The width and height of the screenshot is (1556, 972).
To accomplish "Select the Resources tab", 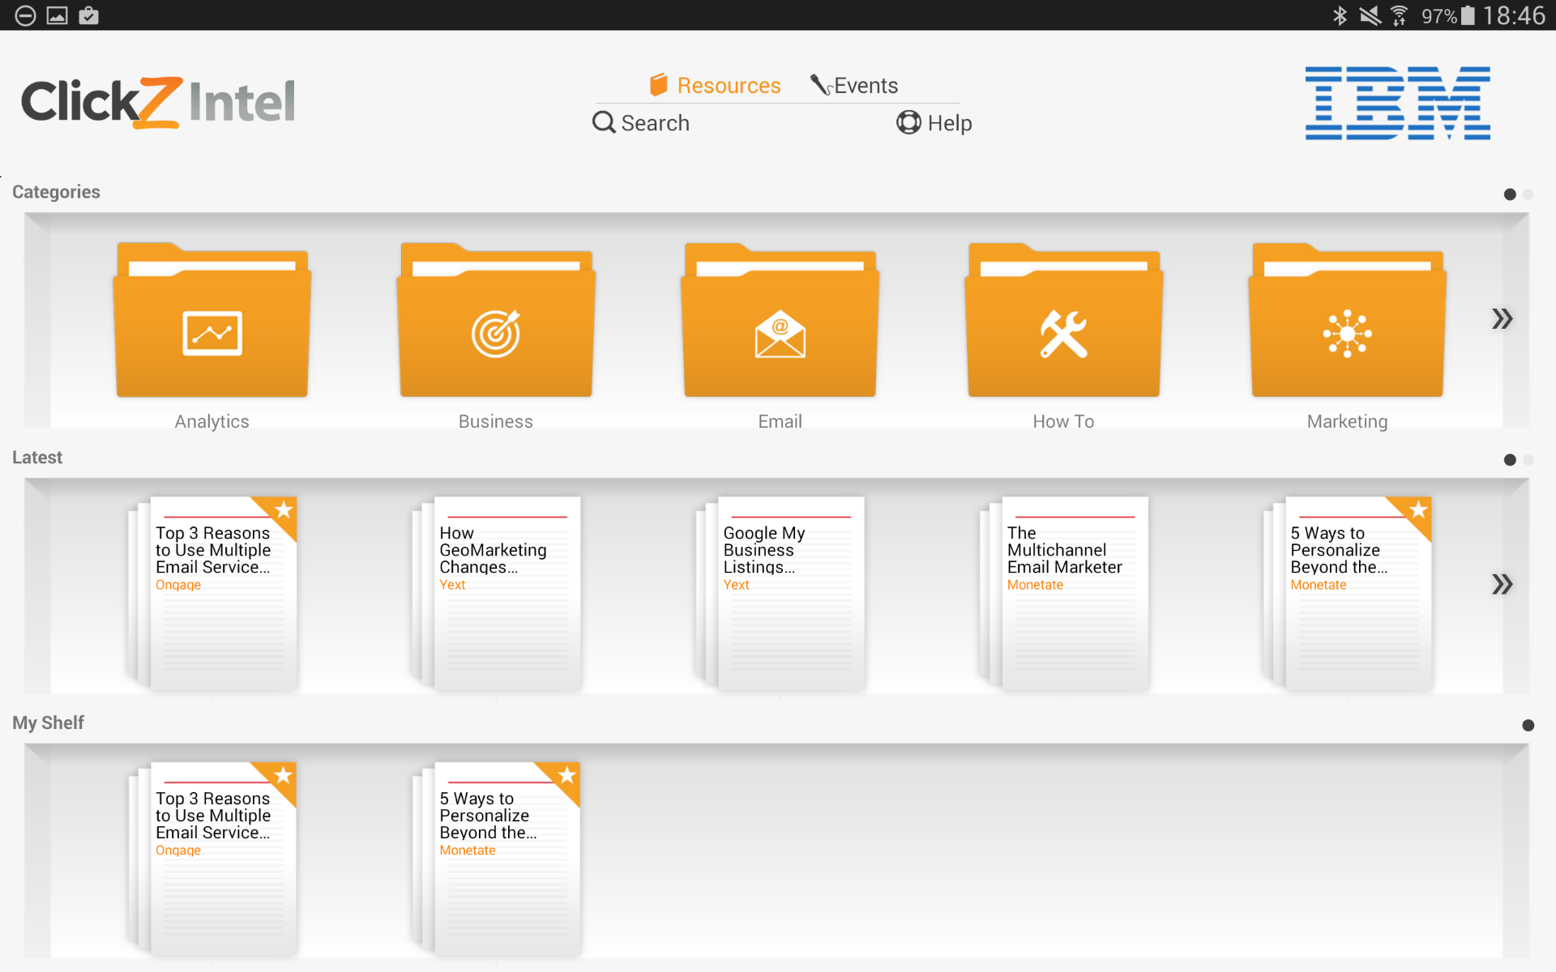I will coord(728,85).
